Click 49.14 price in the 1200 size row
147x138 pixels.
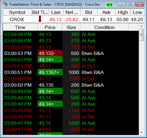[x=45, y=123]
